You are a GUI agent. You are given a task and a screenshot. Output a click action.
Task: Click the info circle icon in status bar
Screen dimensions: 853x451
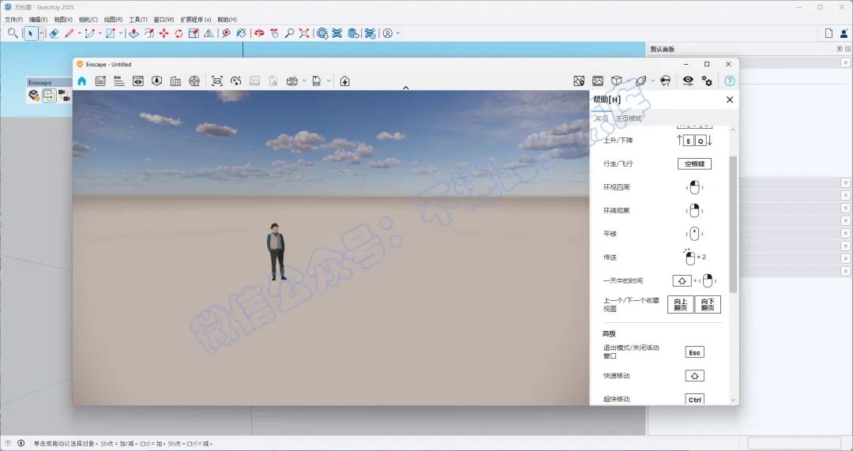21,443
